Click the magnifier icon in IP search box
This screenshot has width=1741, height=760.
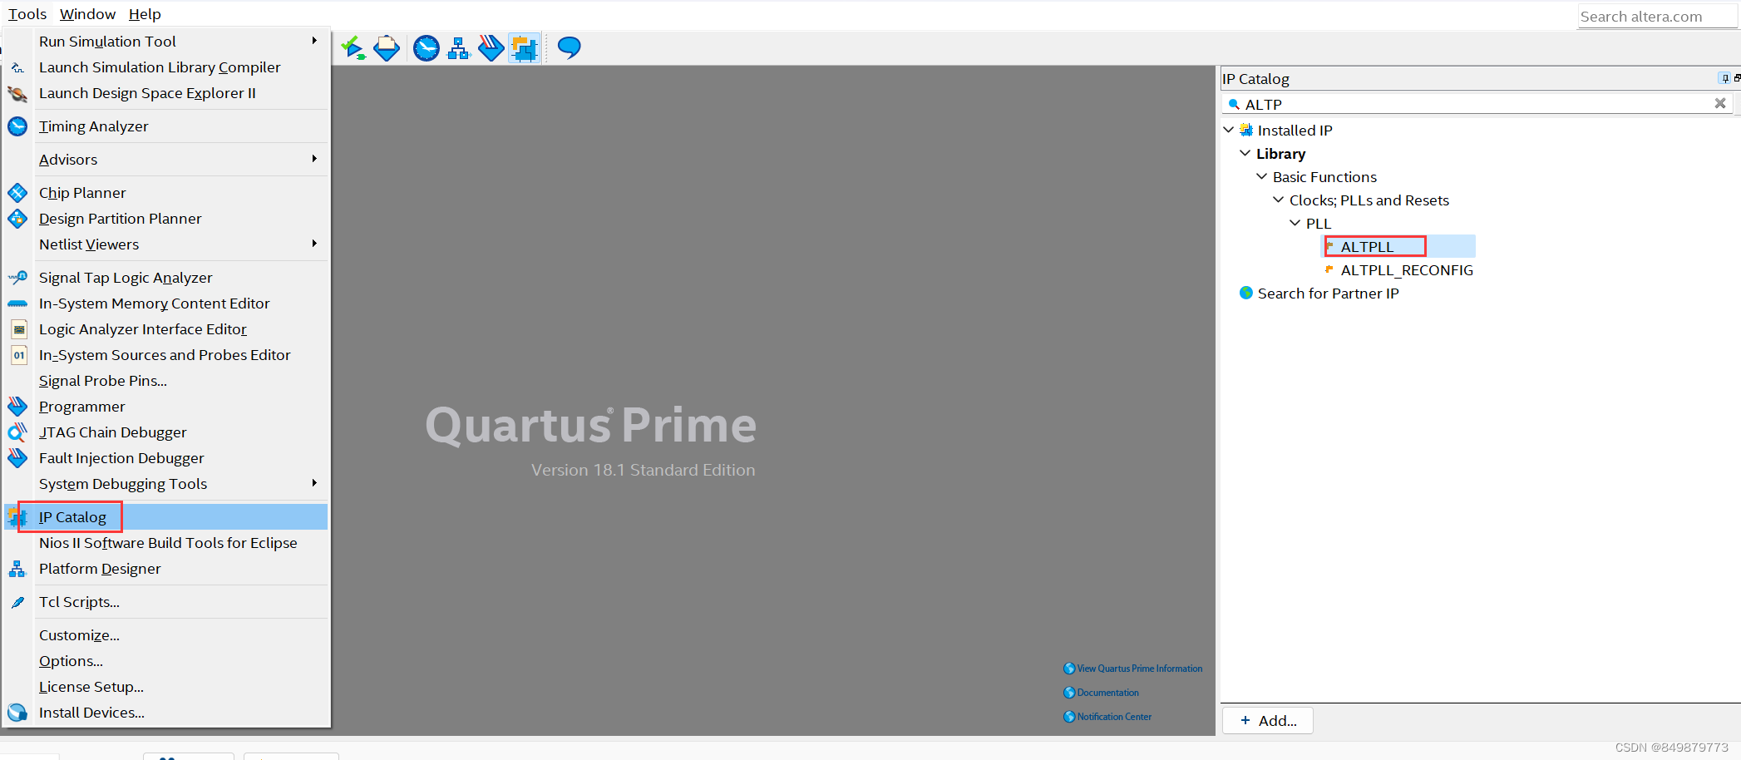pos(1234,105)
